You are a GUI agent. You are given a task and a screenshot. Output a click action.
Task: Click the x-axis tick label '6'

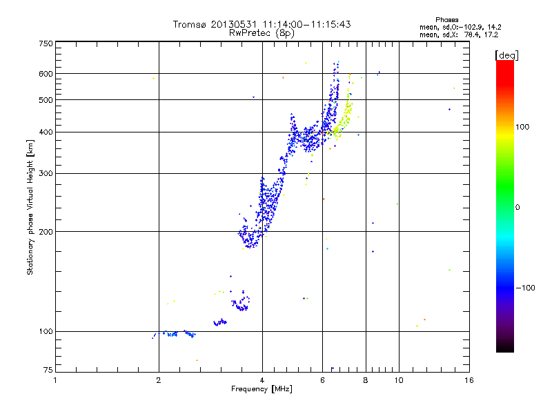tap(322, 380)
